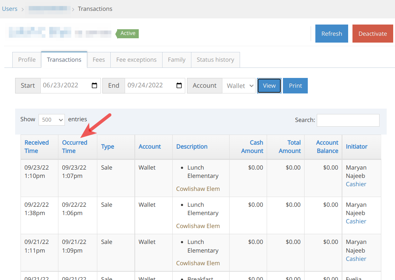Open Cashier link in 09/22/22 row

(356, 221)
